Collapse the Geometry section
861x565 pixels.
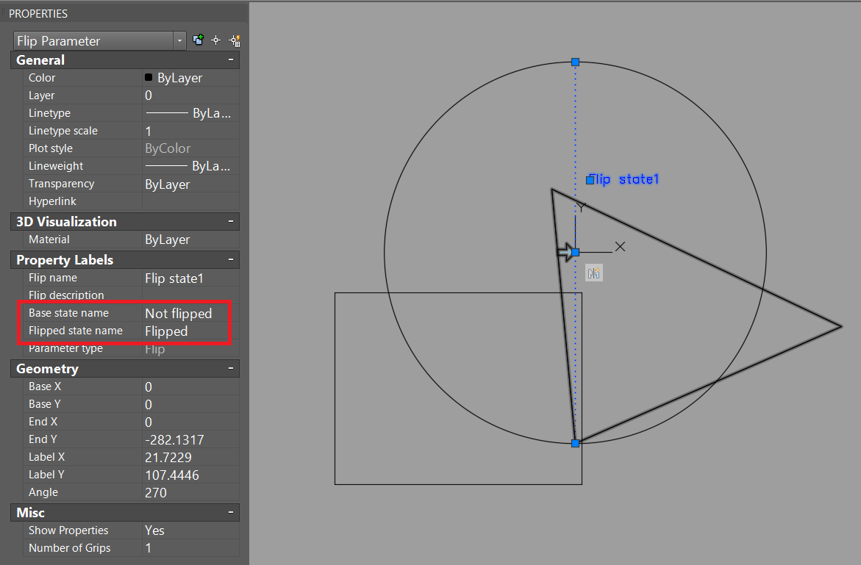(x=232, y=368)
